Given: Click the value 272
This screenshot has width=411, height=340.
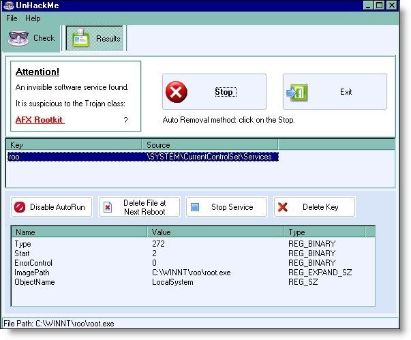Looking at the screenshot, I should pos(158,244).
